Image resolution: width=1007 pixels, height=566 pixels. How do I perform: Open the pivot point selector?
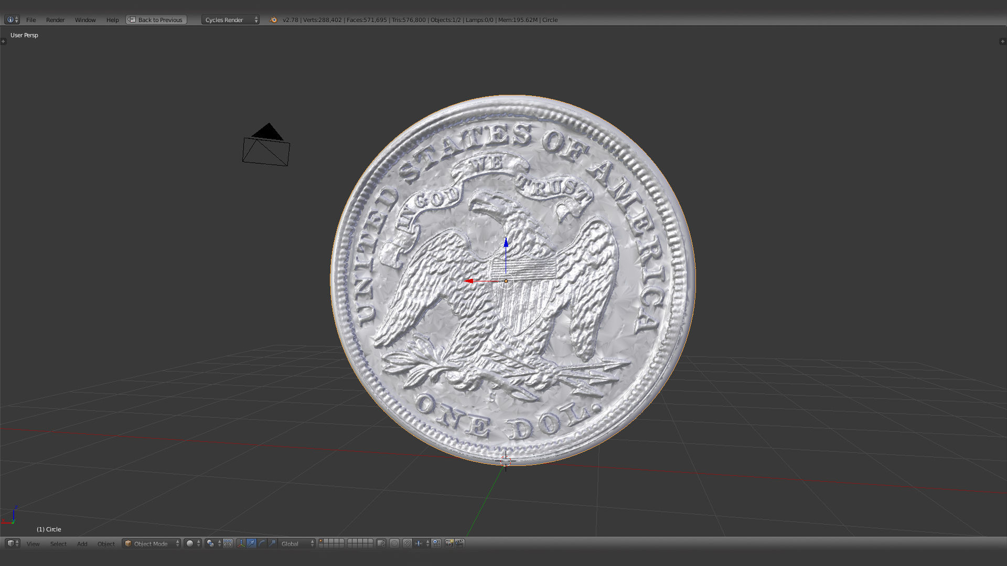pos(213,543)
